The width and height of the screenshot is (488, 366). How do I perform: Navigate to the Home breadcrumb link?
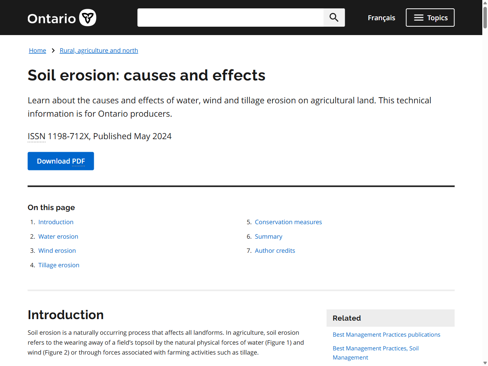point(37,50)
